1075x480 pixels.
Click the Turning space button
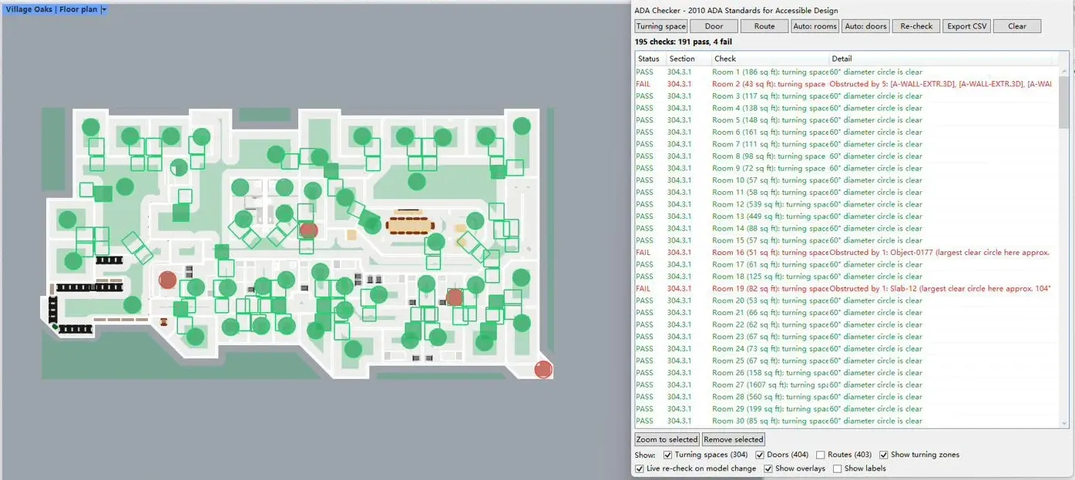coord(660,26)
